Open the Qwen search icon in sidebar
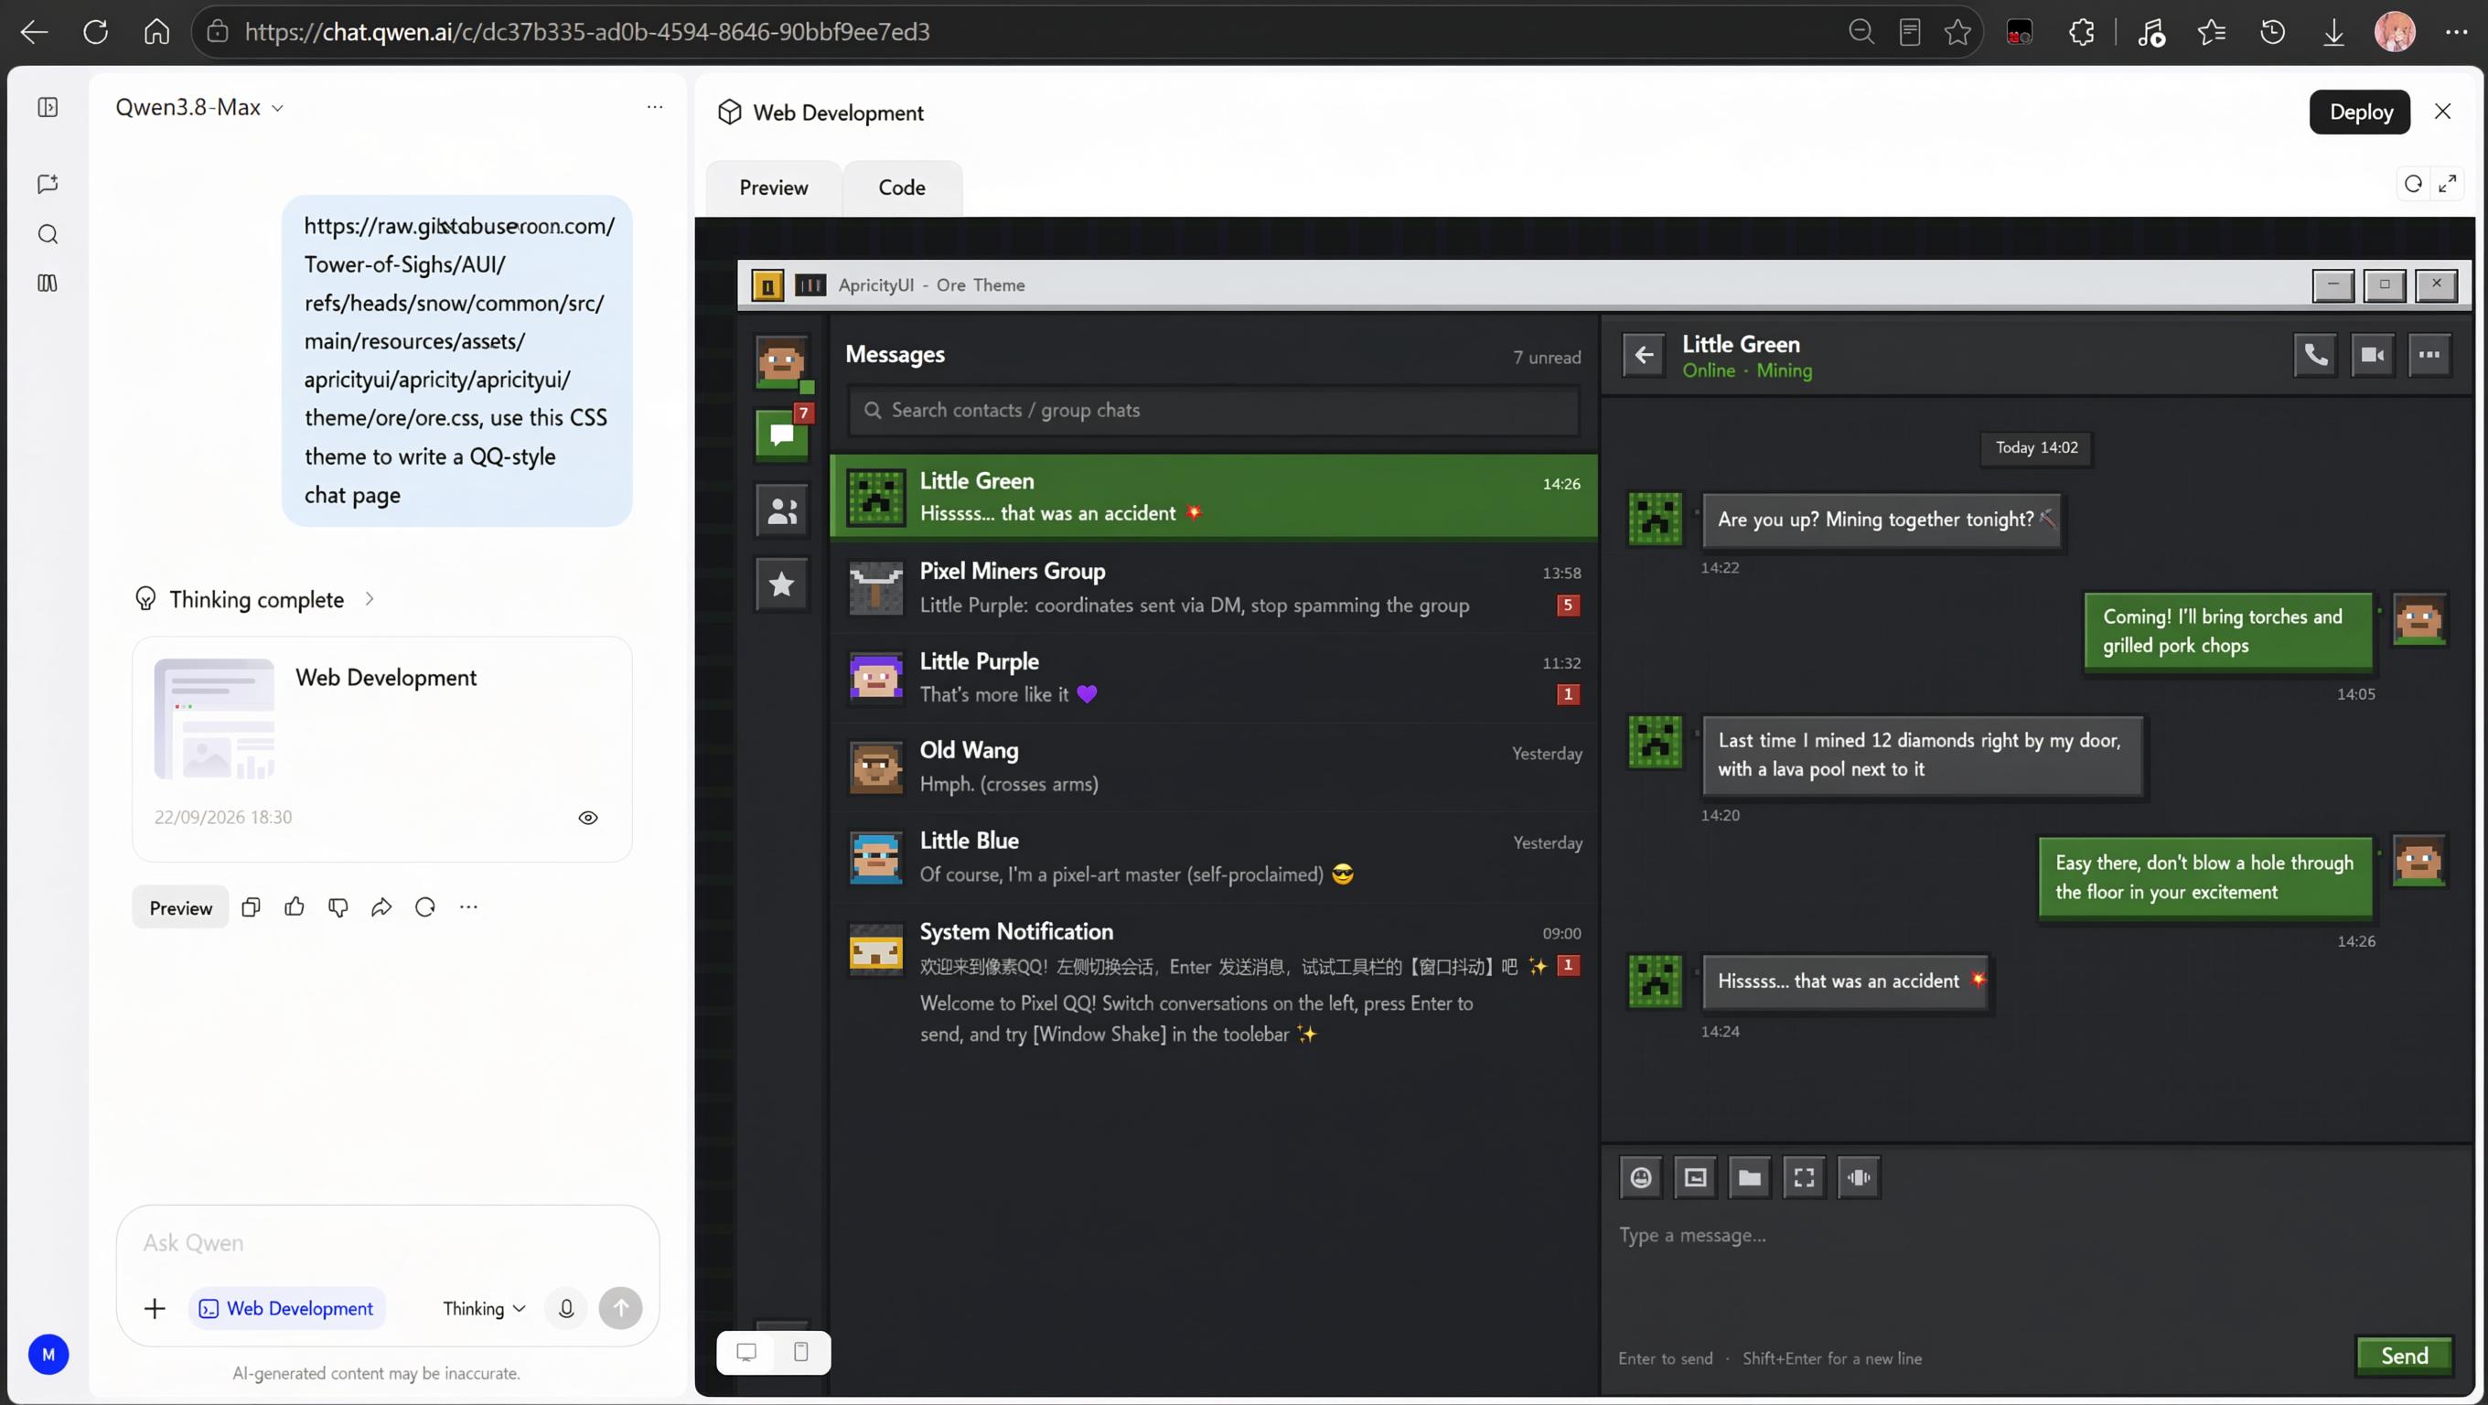 coord(48,233)
